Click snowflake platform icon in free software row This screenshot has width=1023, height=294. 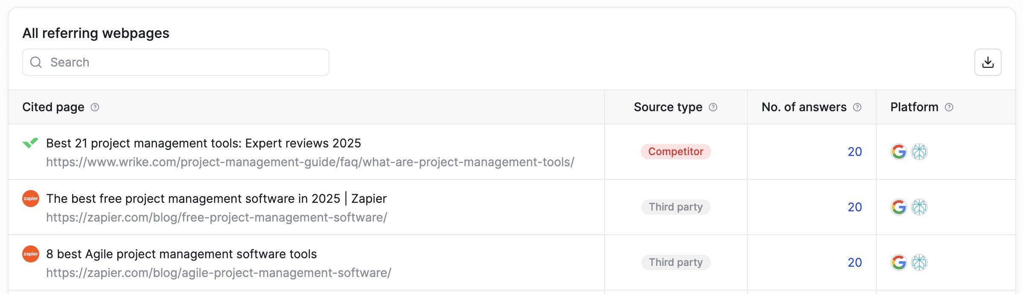coord(919,207)
